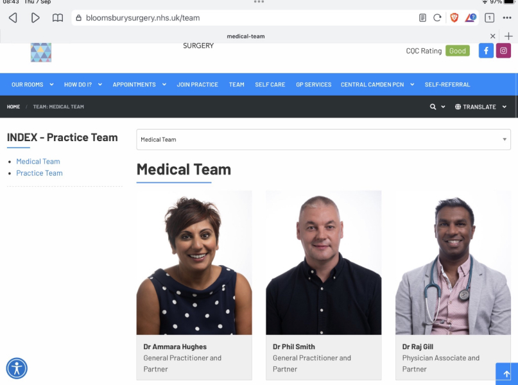
Task: Open the accessibility widget
Action: click(x=17, y=368)
